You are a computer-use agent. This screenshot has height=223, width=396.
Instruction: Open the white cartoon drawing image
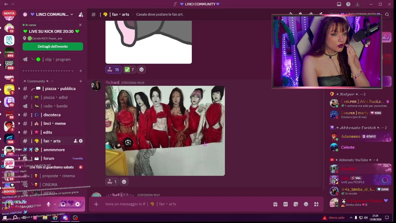tap(148, 42)
